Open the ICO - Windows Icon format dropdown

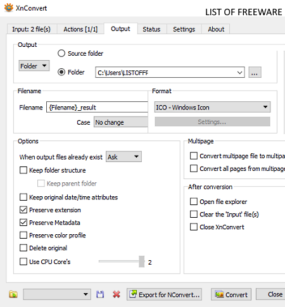point(212,107)
